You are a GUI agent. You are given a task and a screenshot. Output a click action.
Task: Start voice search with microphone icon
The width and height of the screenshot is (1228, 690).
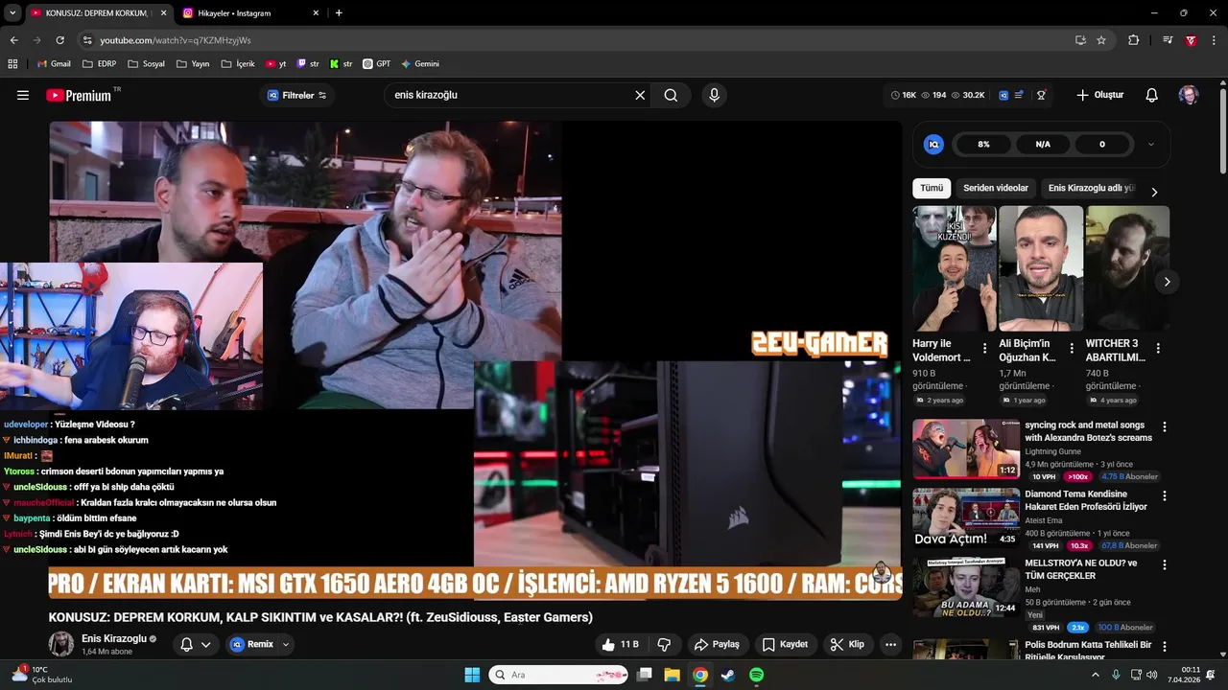click(x=714, y=95)
